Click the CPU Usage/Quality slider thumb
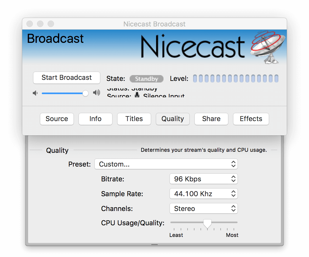 point(207,223)
